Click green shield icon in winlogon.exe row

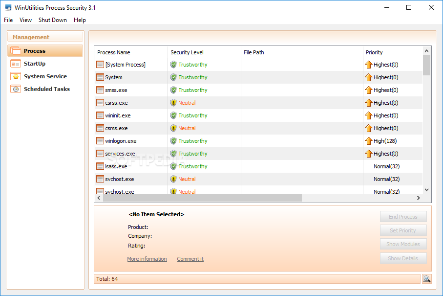point(173,141)
